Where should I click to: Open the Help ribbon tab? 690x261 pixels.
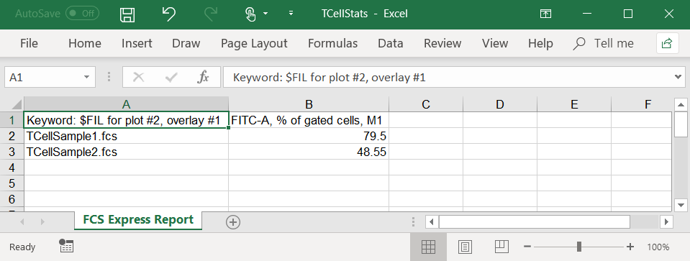click(540, 43)
